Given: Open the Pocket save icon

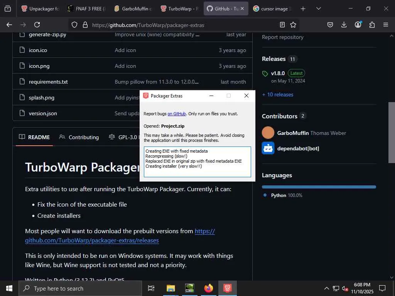Looking at the screenshot, I should coord(330,25).
